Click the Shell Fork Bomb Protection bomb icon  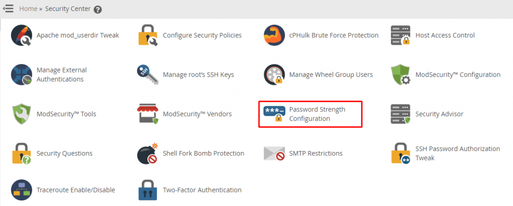pyautogui.click(x=148, y=153)
